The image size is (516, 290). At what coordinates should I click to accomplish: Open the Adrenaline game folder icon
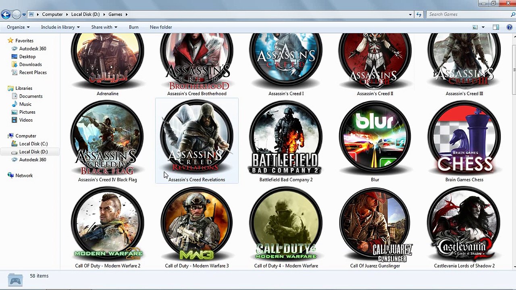pos(108,61)
